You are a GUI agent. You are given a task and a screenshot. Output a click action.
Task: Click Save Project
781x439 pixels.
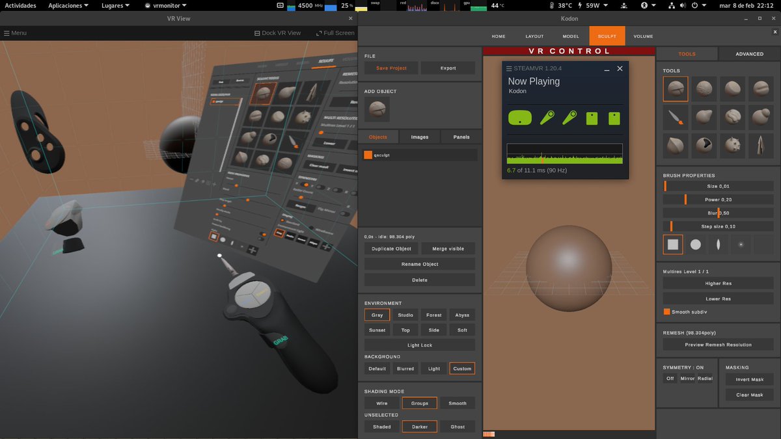click(x=391, y=68)
